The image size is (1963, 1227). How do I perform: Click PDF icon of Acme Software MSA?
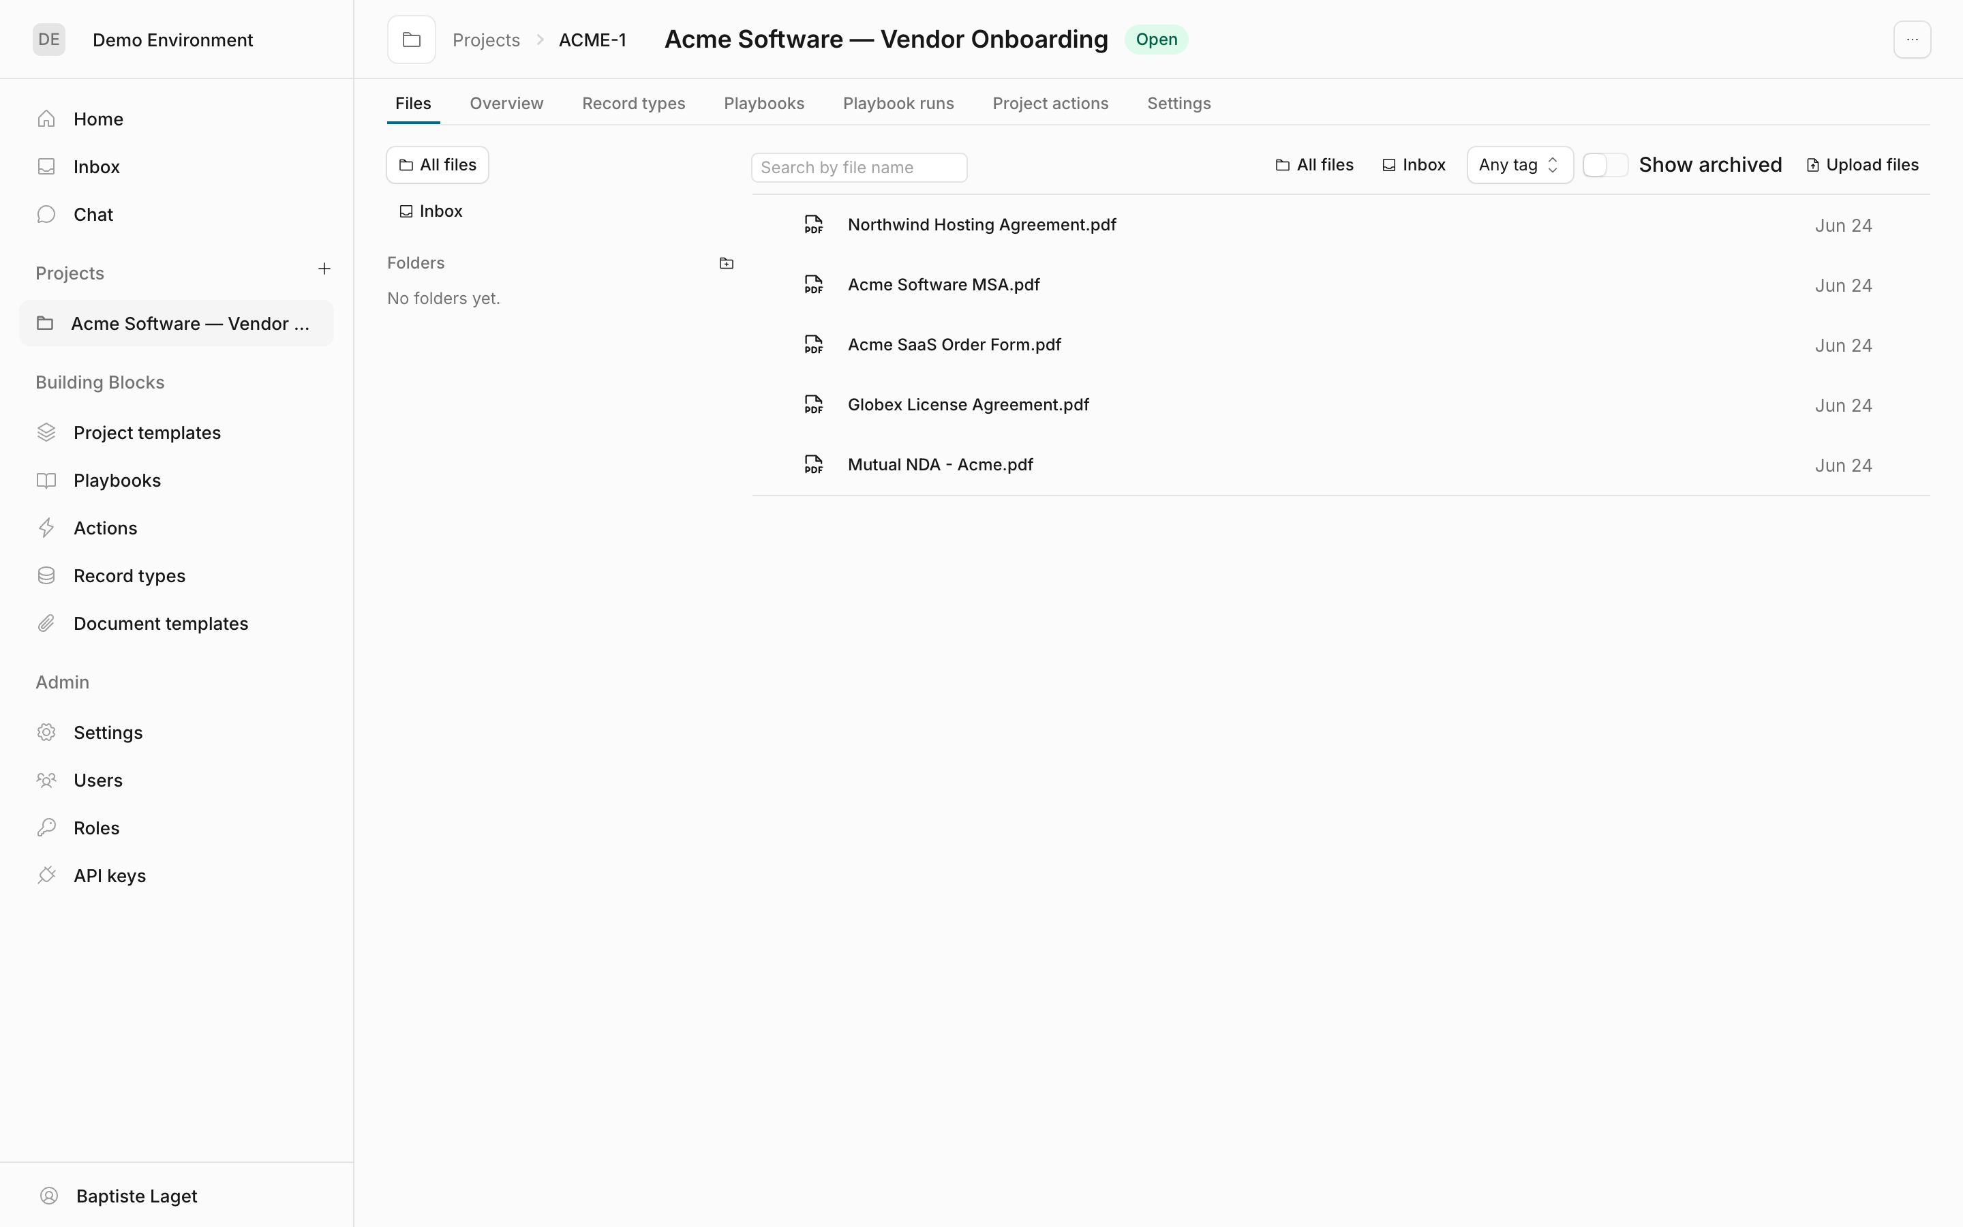click(x=814, y=285)
